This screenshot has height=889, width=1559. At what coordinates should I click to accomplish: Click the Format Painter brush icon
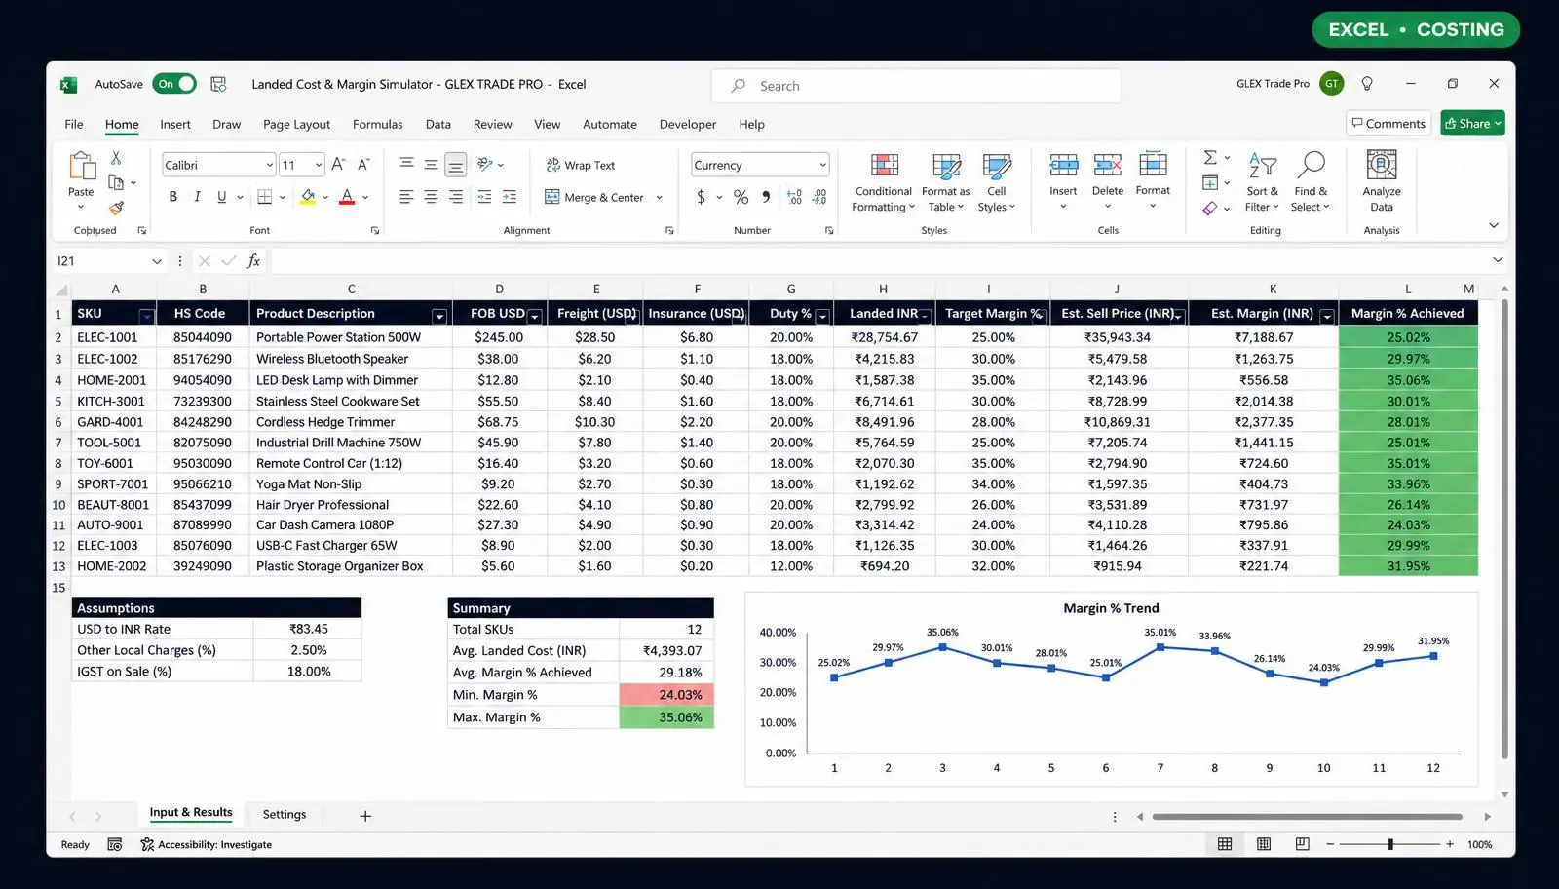pos(116,208)
